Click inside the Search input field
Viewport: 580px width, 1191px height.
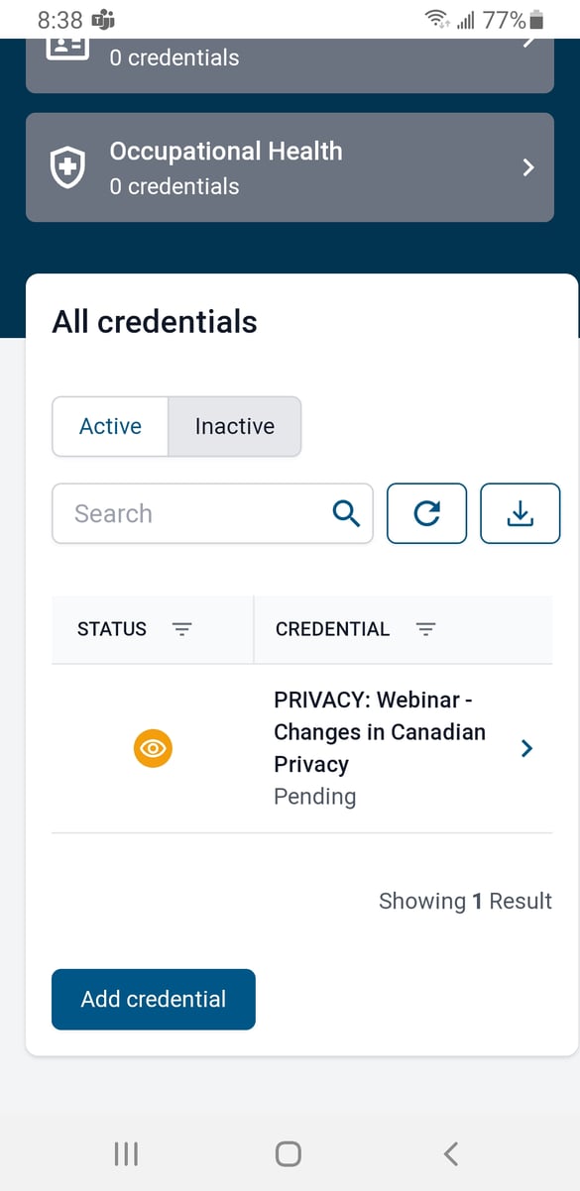point(178,513)
